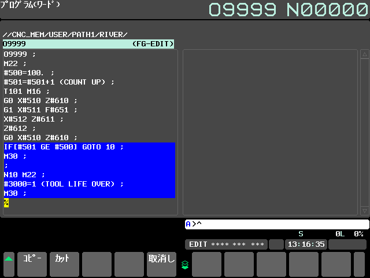370x278 pixels.
Task: Click the 13:16:35 clock display
Action: pos(306,244)
